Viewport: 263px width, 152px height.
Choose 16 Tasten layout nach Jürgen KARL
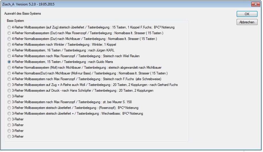coord(9,50)
